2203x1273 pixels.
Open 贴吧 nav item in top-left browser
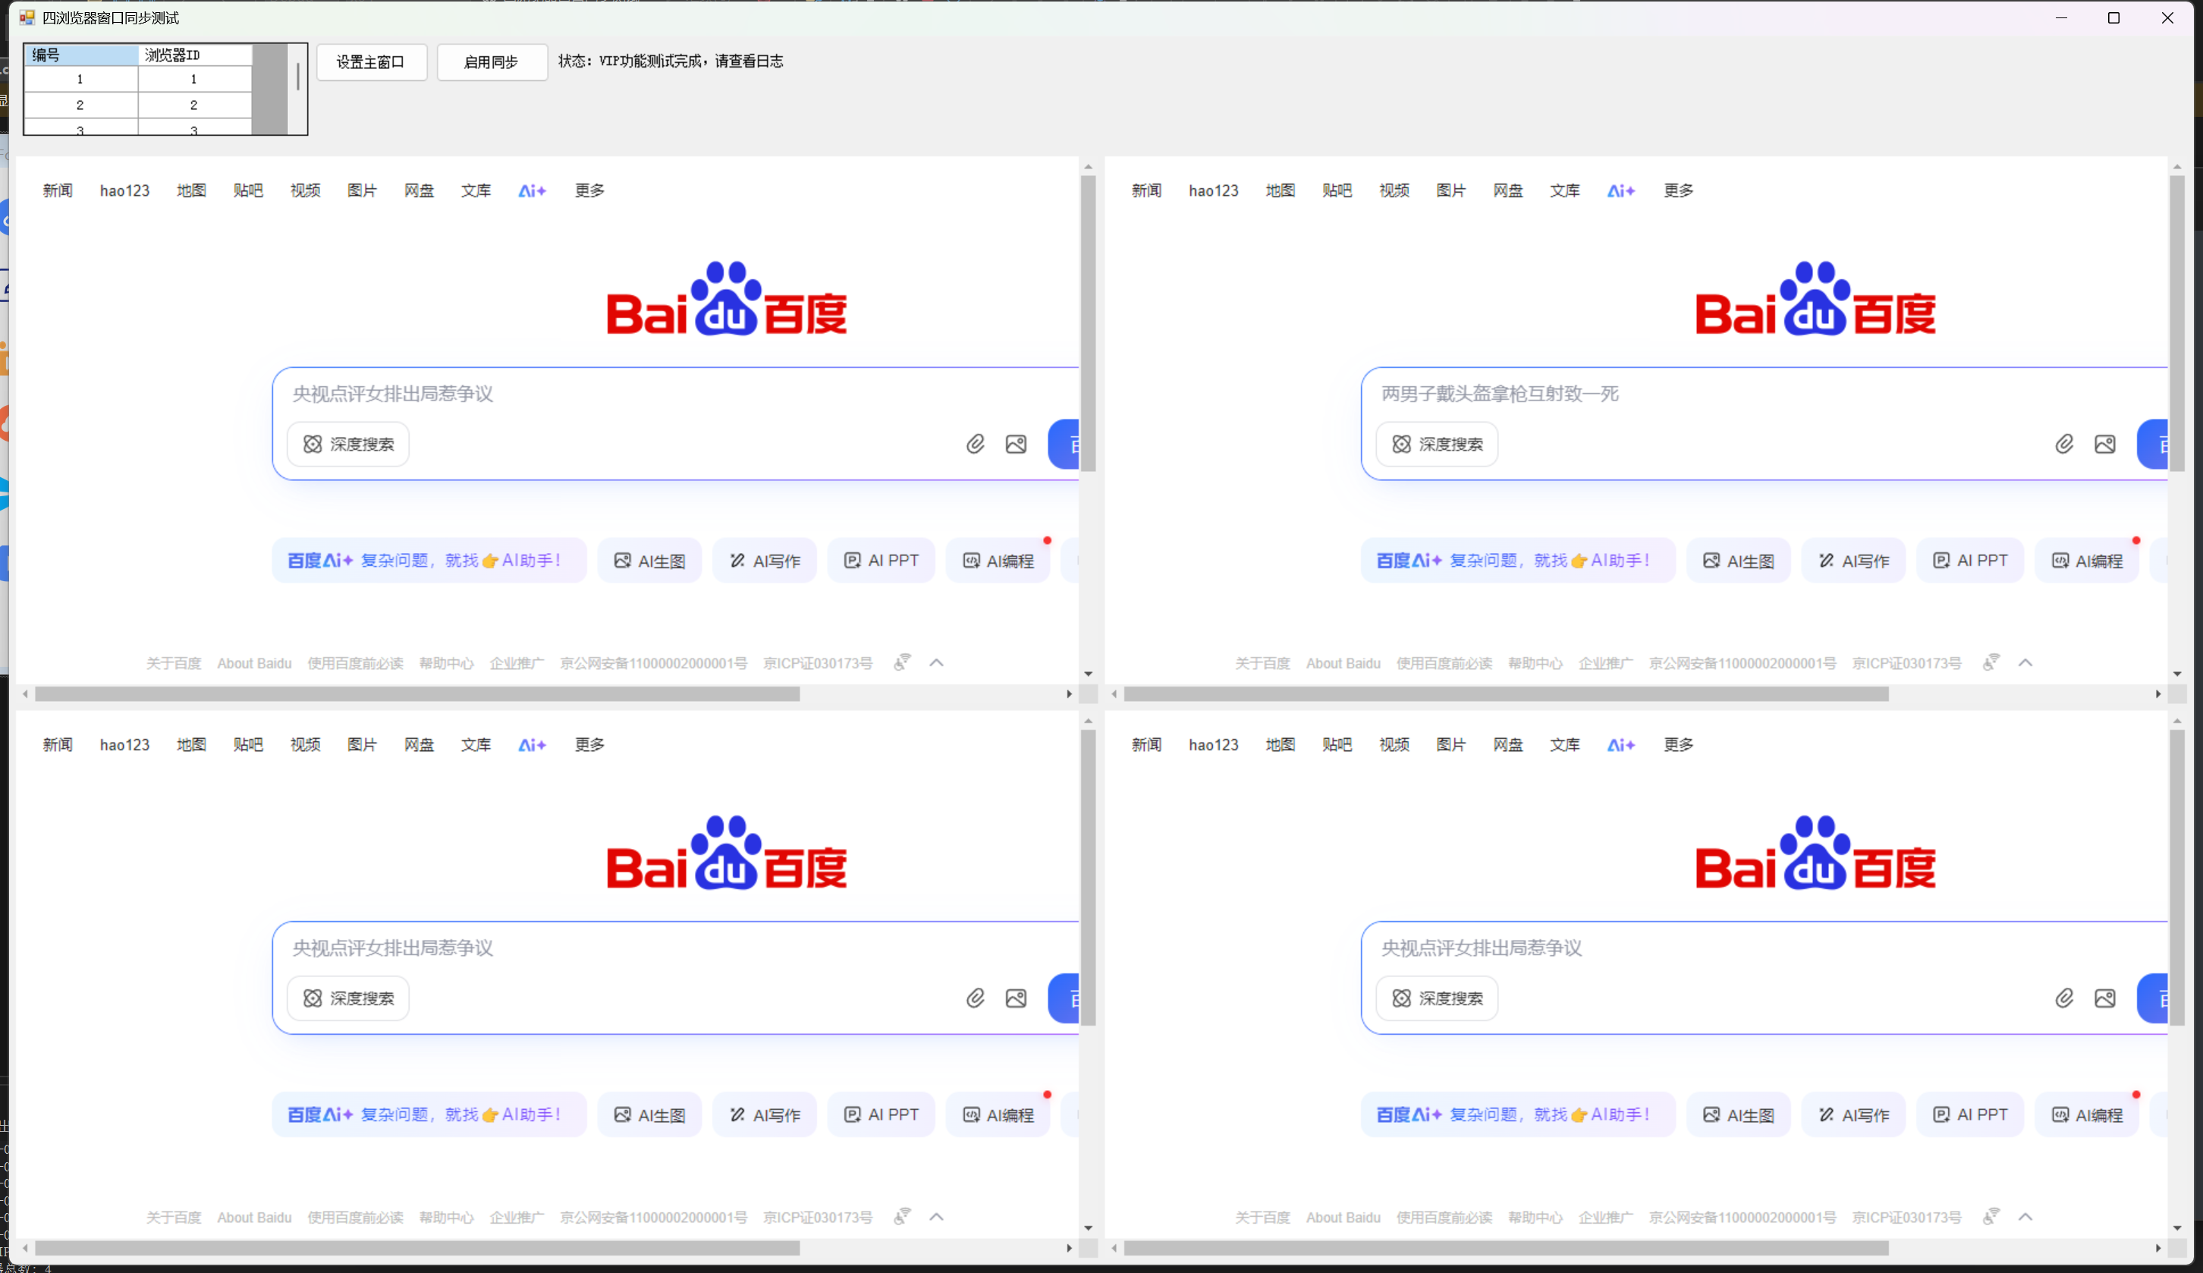pos(247,190)
